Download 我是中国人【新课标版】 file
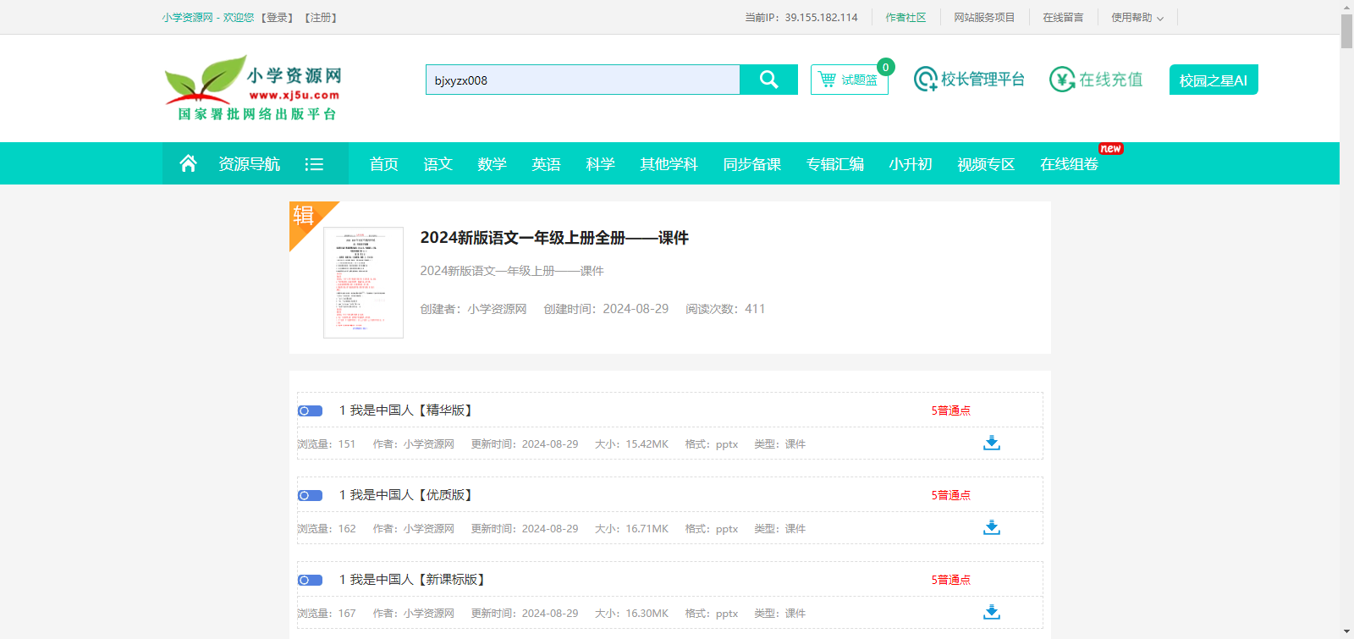This screenshot has width=1354, height=639. (992, 612)
